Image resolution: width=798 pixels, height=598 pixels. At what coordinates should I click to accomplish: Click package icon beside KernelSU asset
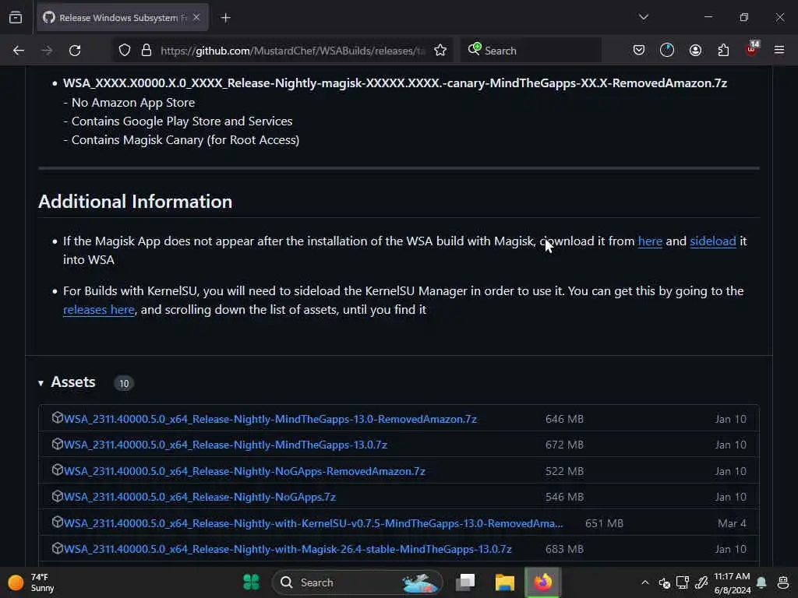[58, 522]
